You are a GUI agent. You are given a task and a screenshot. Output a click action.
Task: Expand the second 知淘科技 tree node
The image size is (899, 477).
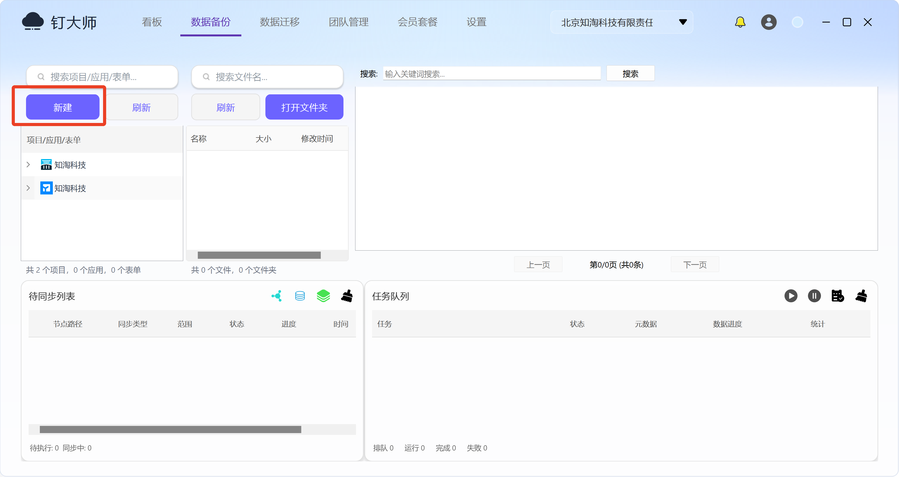(28, 188)
